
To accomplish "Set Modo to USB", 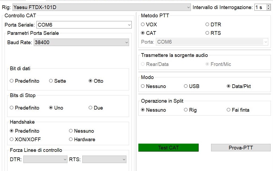I will (186, 86).
